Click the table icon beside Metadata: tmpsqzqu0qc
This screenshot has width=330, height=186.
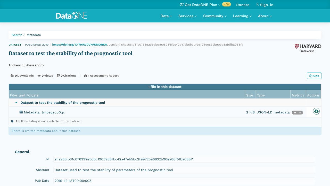tap(21, 112)
